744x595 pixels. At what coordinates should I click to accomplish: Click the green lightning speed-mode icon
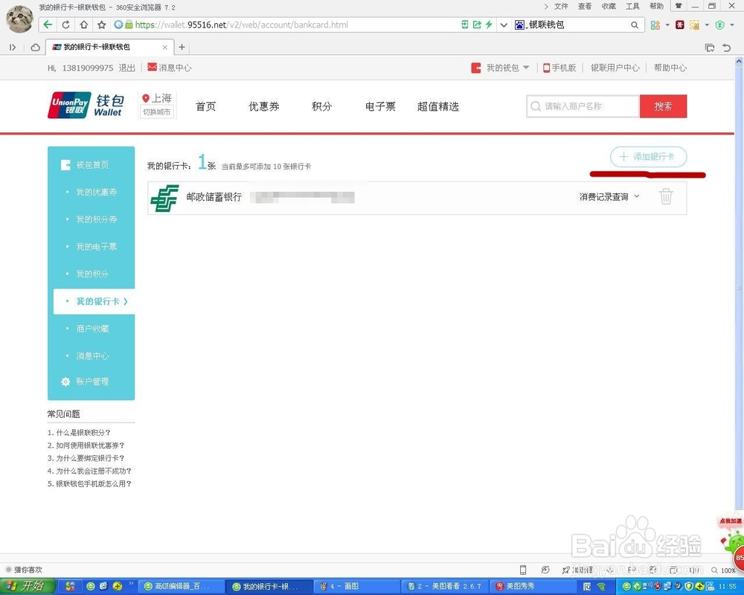pos(489,25)
